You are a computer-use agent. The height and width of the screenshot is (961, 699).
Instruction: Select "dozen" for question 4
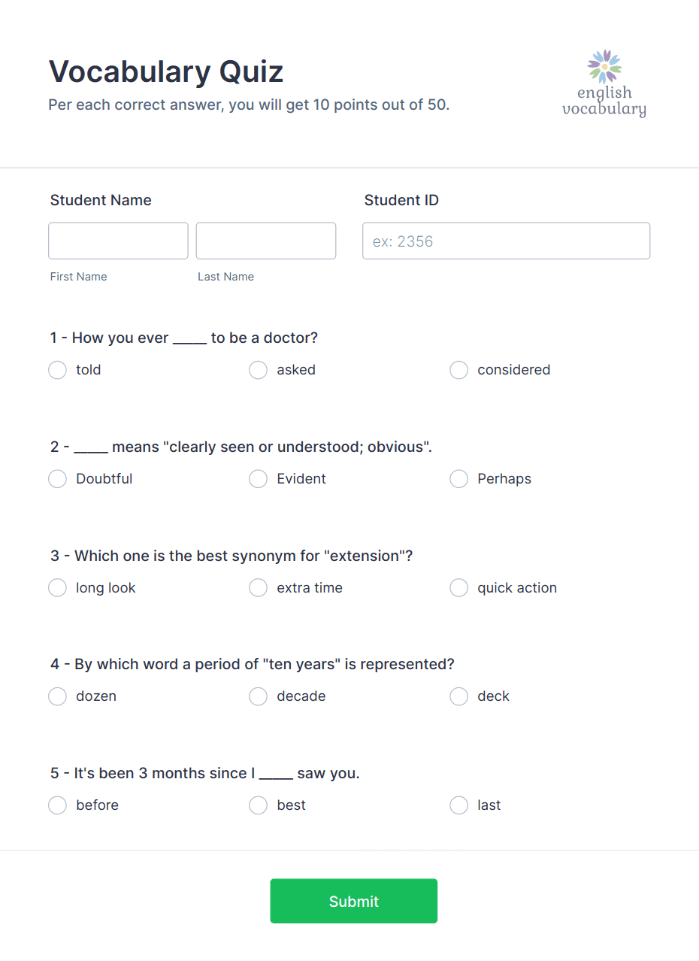click(57, 696)
